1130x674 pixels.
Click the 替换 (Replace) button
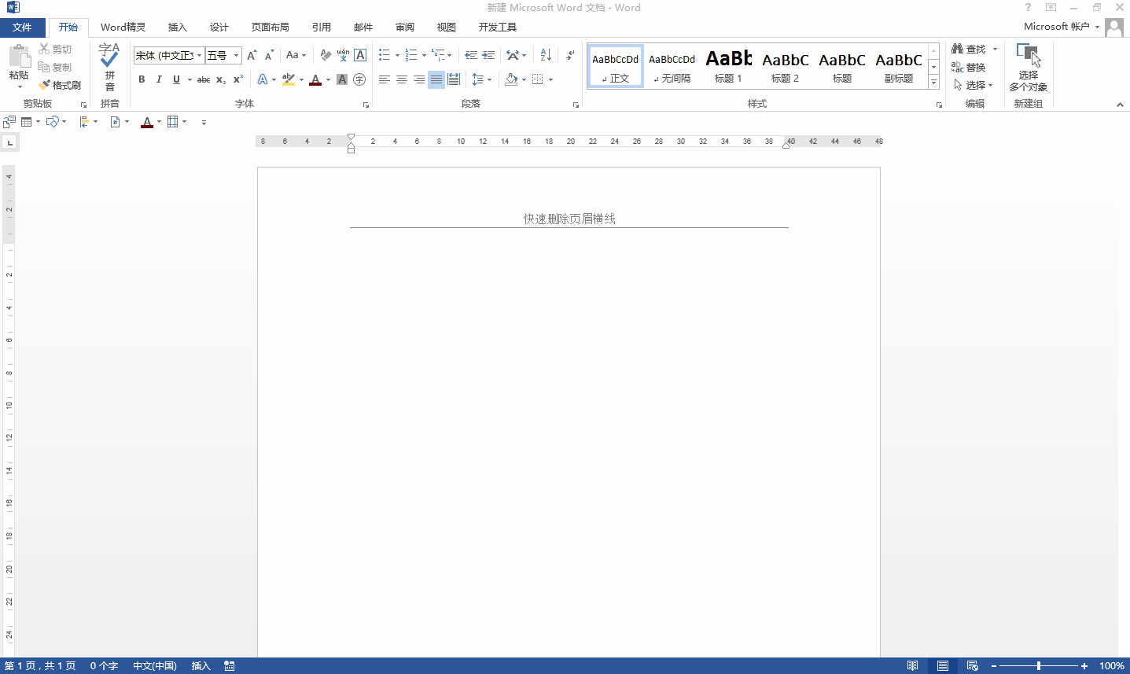(x=969, y=68)
